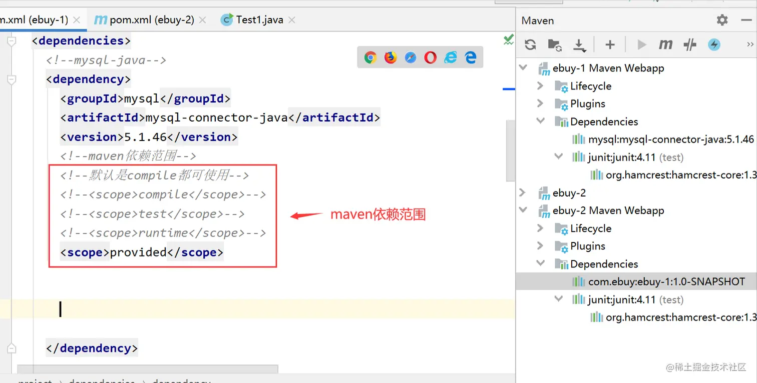Click the blue stripe marker in editor error stripe
The width and height of the screenshot is (757, 383).
509,89
